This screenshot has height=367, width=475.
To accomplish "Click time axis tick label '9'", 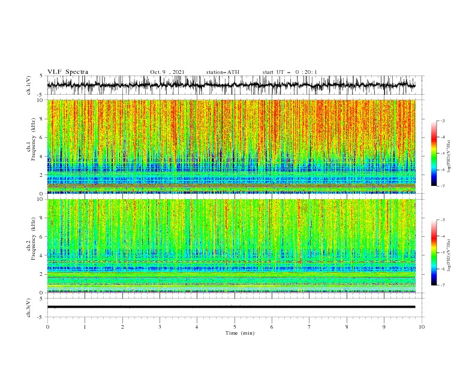I will tap(384, 327).
